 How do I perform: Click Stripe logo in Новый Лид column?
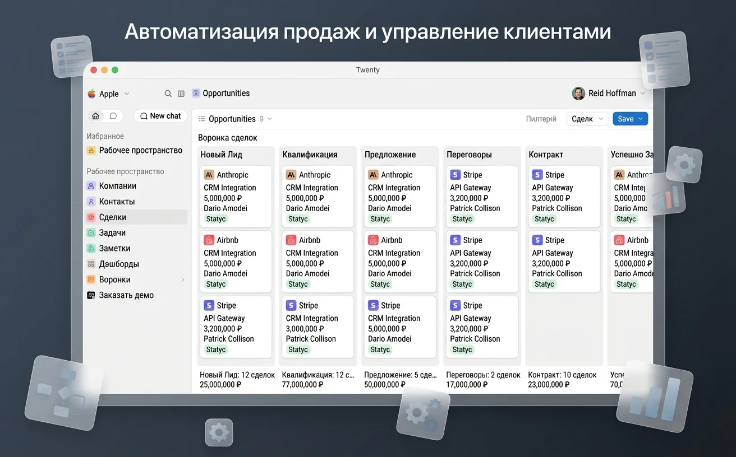tap(209, 305)
